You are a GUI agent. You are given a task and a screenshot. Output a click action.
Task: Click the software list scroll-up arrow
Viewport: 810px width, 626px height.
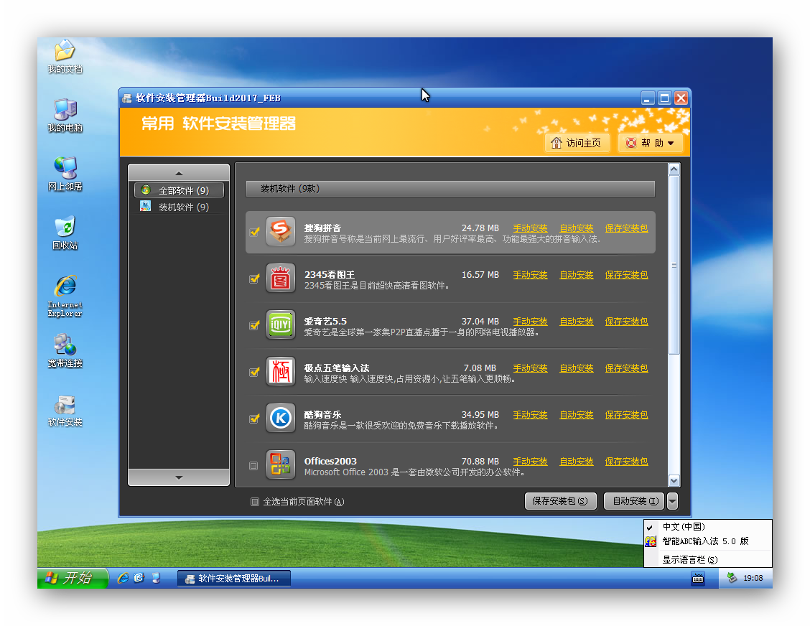point(674,169)
